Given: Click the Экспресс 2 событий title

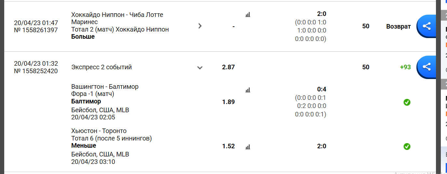Looking at the screenshot, I should tap(101, 67).
